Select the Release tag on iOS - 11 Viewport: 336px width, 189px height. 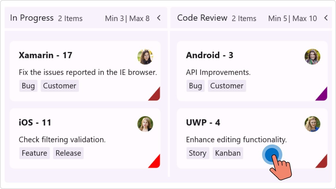click(68, 153)
